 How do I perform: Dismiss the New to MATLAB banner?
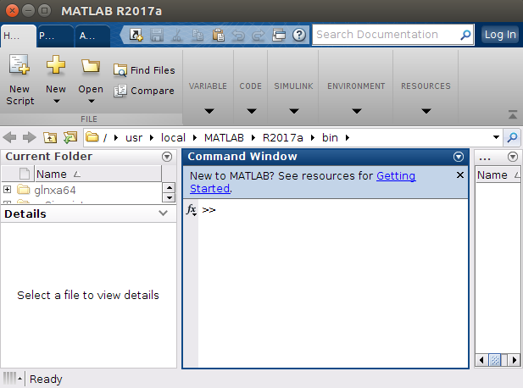[460, 175]
